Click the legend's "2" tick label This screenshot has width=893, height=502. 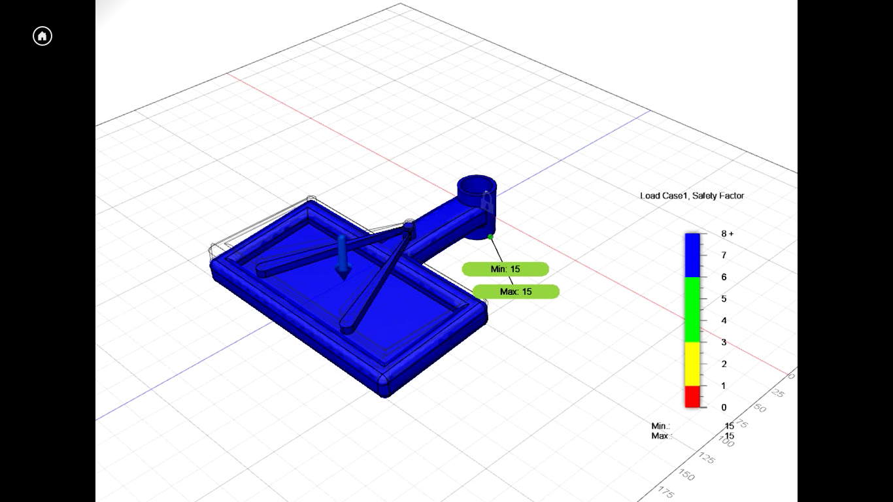point(723,364)
